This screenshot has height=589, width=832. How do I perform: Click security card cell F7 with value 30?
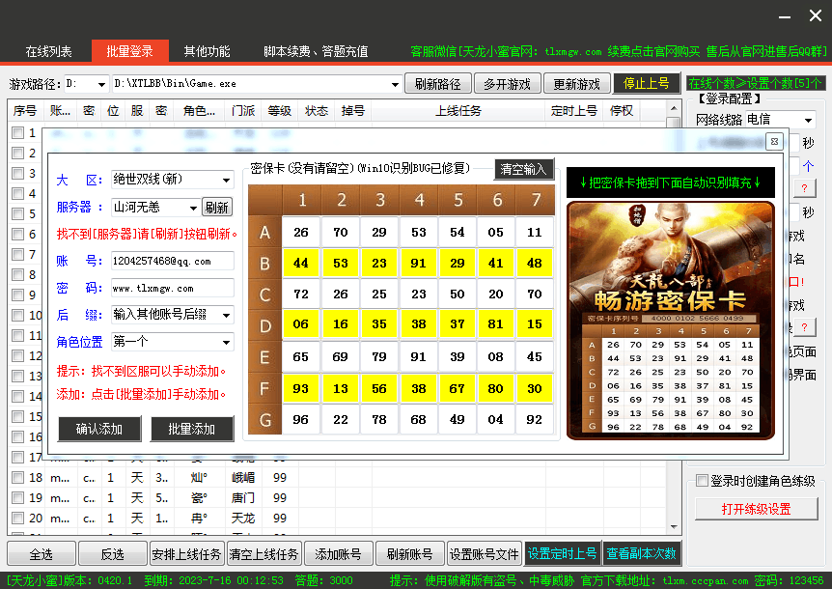coord(535,388)
